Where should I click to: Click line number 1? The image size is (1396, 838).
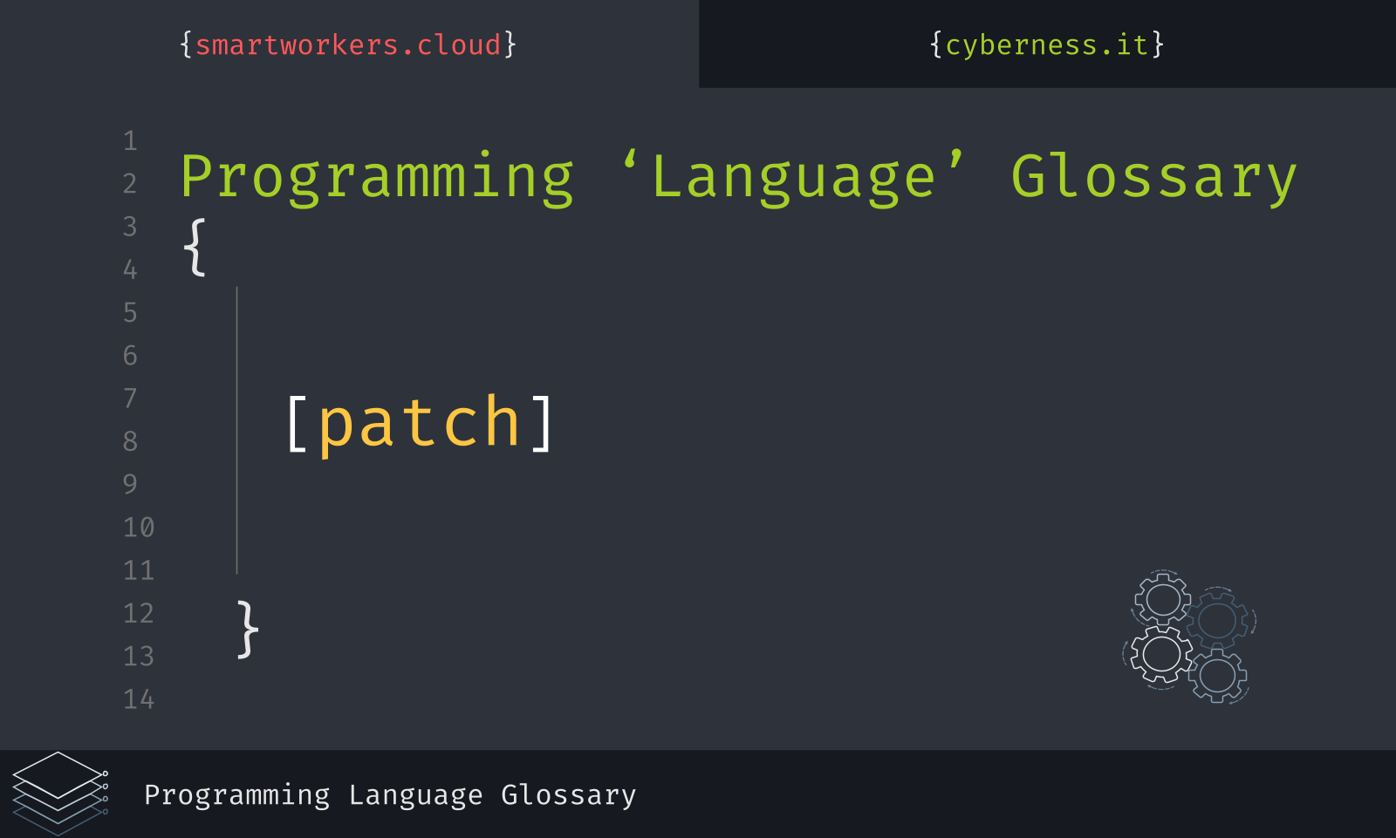130,140
